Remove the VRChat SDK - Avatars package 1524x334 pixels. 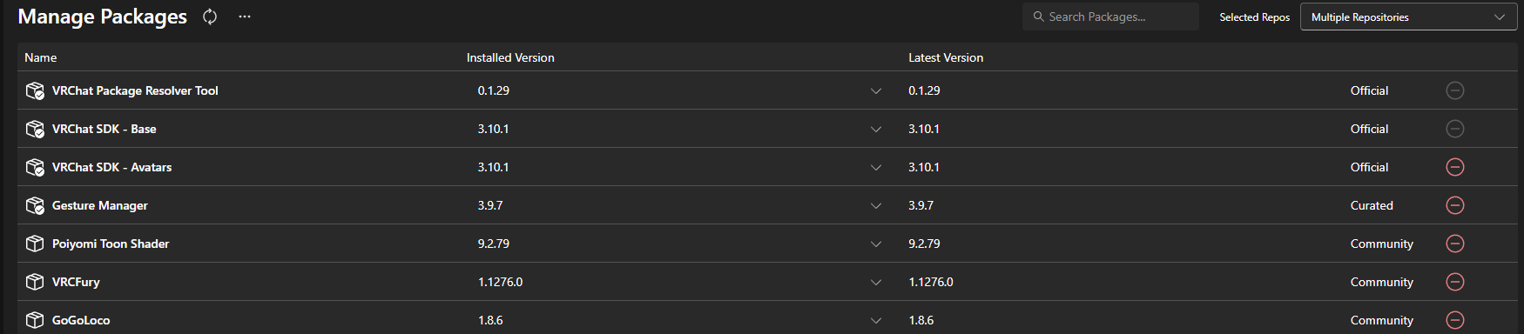[1455, 167]
